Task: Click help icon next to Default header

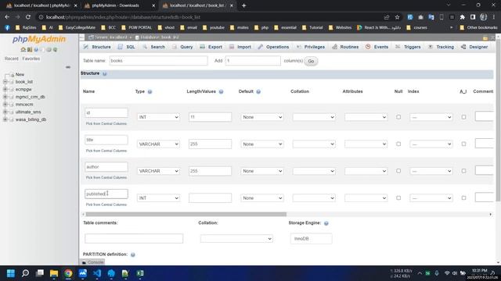Action: coord(258,92)
